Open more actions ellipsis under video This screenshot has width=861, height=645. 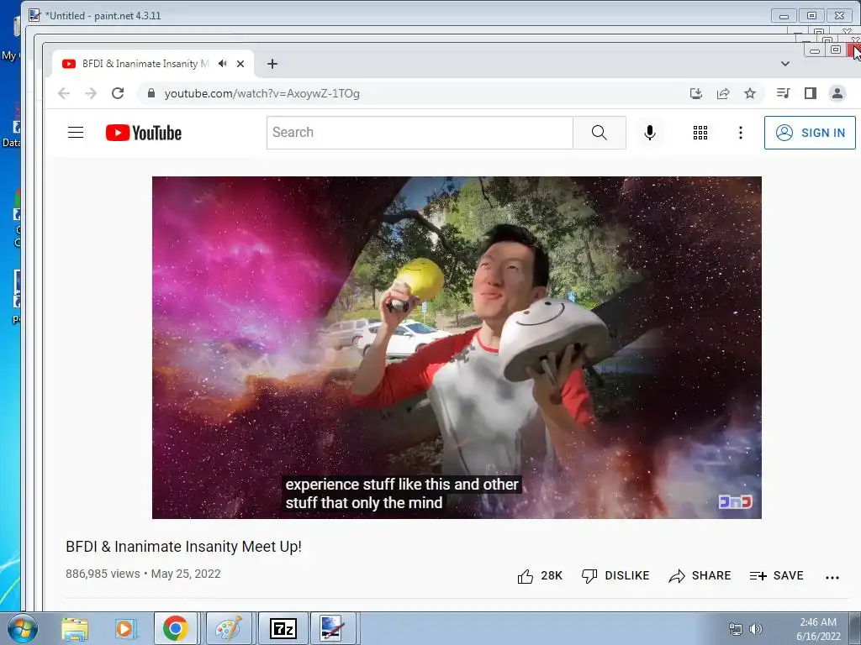(x=832, y=577)
